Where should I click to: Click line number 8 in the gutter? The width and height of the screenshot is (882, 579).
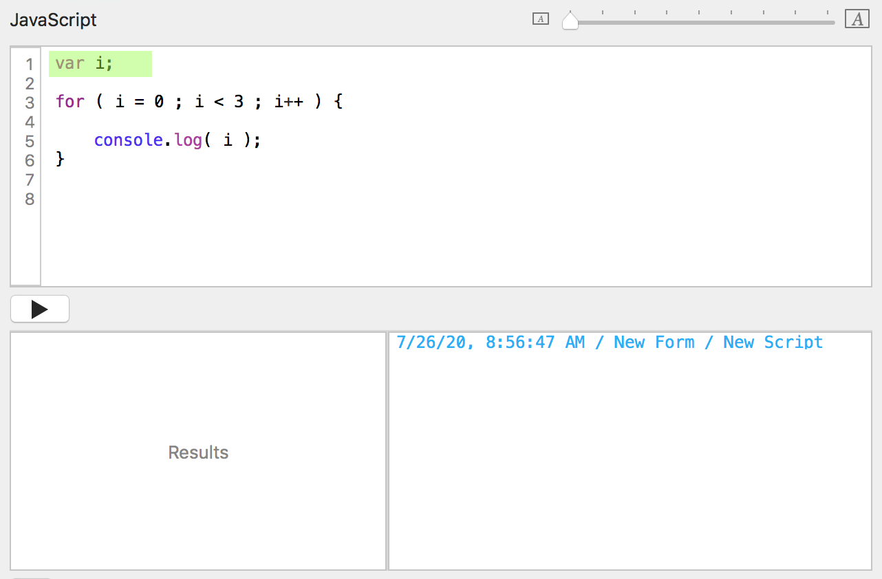point(29,199)
